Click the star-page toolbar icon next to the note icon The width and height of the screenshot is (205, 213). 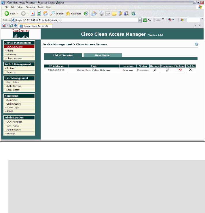120,14
